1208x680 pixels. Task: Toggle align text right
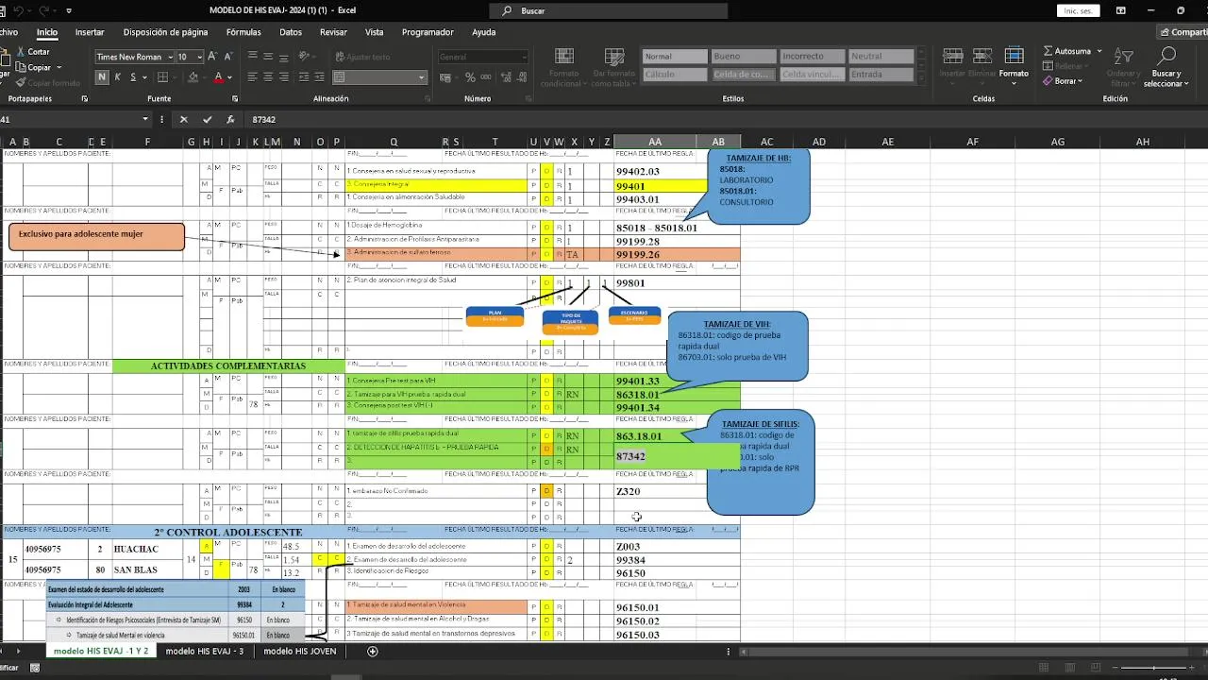tap(285, 77)
